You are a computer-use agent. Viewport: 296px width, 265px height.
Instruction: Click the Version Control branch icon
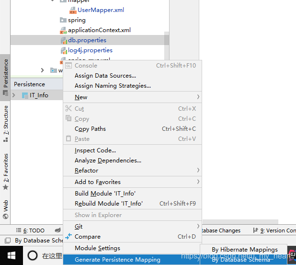click(255, 230)
